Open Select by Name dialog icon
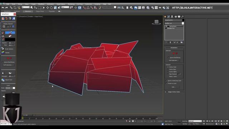 pyautogui.click(x=35, y=8)
